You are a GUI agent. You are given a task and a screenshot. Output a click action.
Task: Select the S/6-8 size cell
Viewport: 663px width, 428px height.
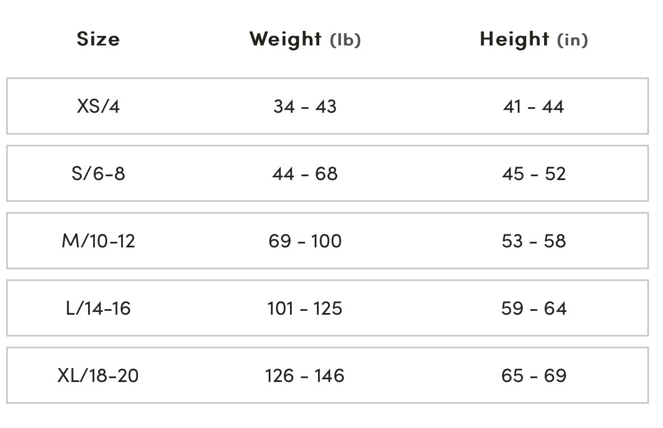[x=98, y=173]
